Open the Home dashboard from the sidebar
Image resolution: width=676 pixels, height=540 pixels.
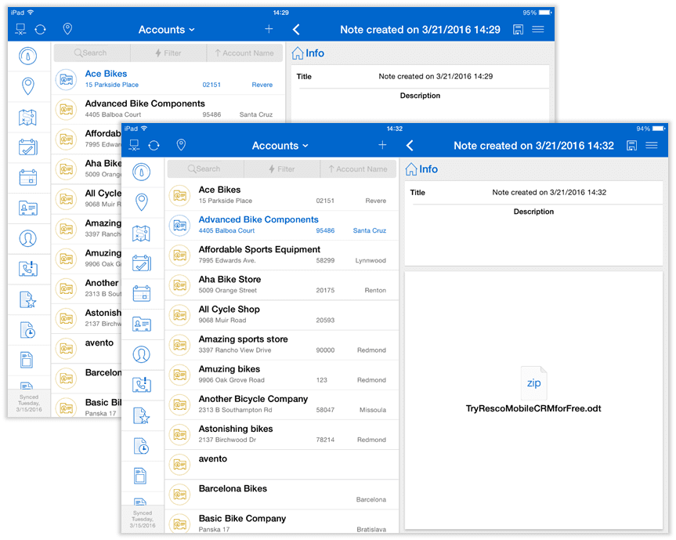(x=142, y=172)
